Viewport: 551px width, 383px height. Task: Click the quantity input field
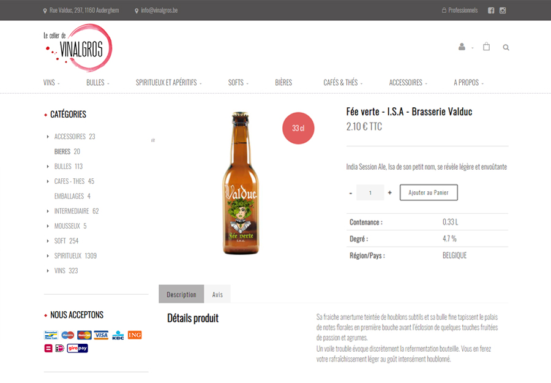[370, 193]
